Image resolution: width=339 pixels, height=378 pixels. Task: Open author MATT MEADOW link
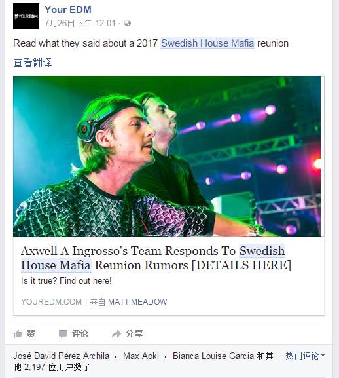point(137,302)
